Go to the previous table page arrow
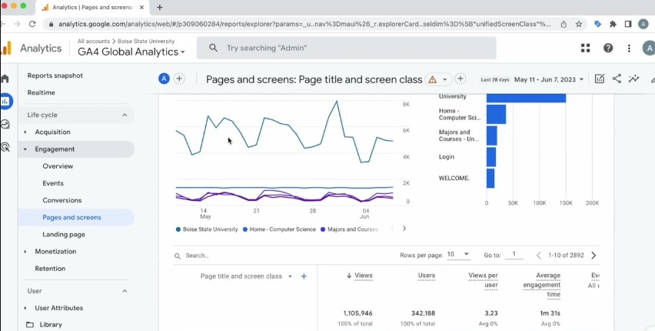The width and height of the screenshot is (655, 331). click(539, 256)
